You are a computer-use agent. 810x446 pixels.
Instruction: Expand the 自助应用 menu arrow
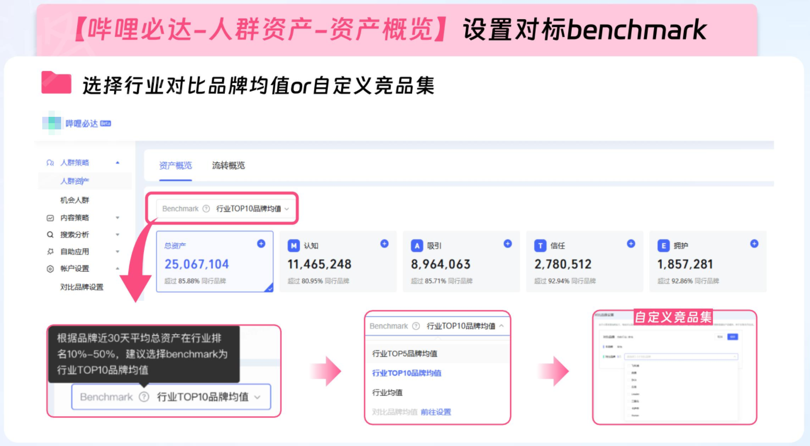pyautogui.click(x=118, y=251)
